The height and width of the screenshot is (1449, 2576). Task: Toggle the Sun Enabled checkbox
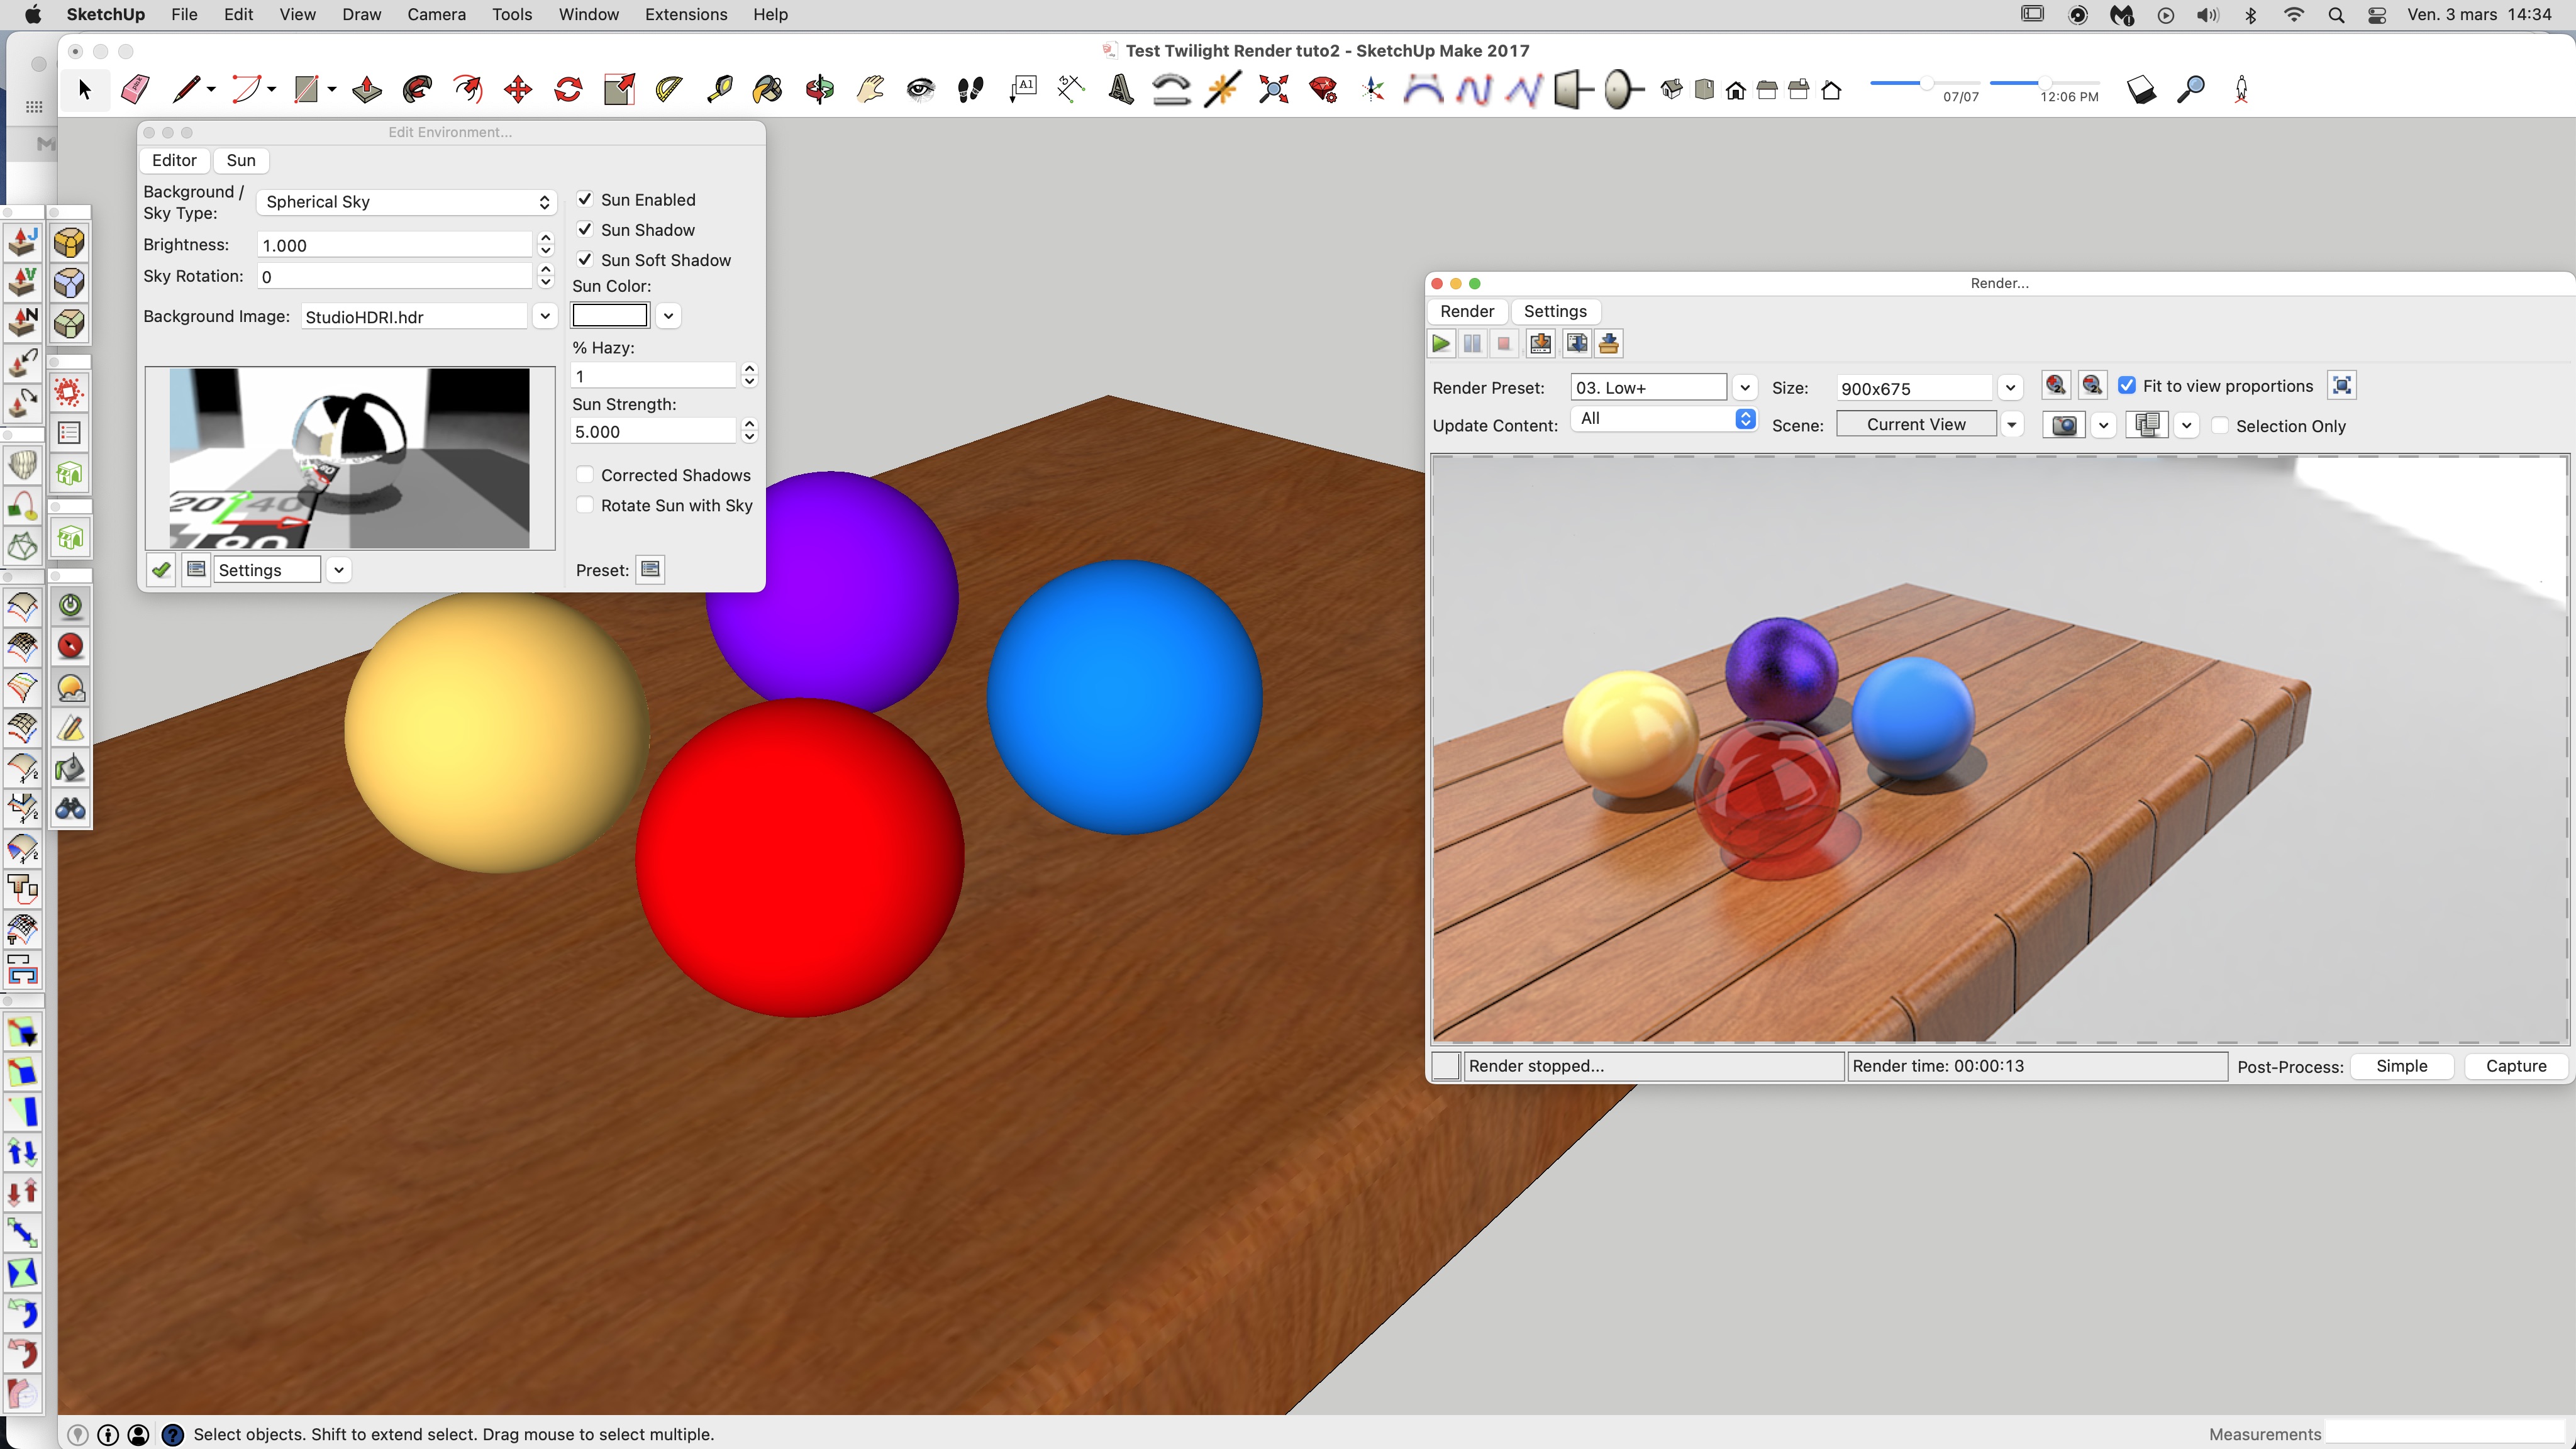pyautogui.click(x=585, y=200)
